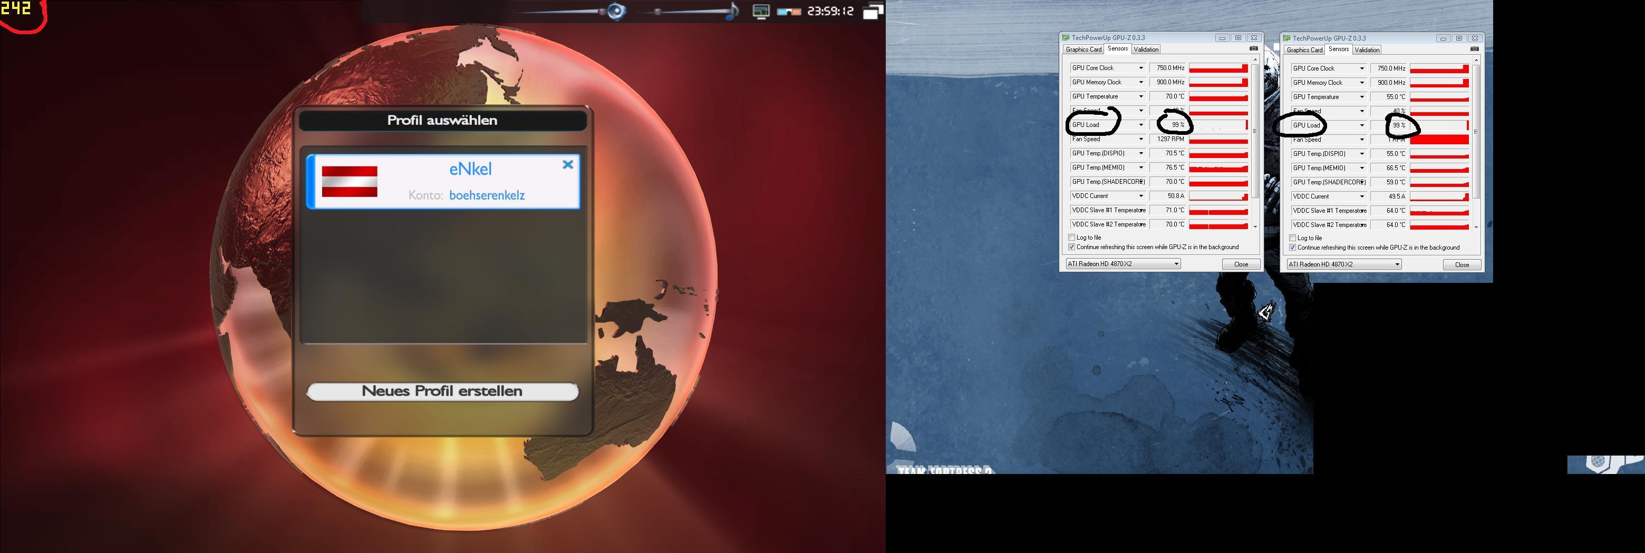Open the ATI Radeon selector in left GPU-Z
Viewport: 1645px width, 553px height.
click(1123, 264)
